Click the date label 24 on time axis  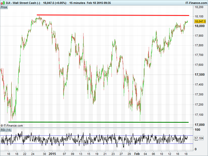click(x=33, y=154)
